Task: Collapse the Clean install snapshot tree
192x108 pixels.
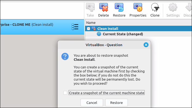Action: click(88, 28)
